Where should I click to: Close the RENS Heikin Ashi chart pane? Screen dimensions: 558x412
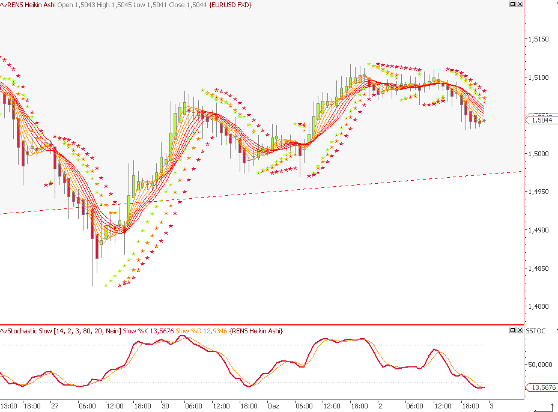pyautogui.click(x=520, y=4)
